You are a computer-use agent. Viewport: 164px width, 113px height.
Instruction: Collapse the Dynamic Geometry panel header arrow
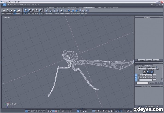click(x=160, y=86)
